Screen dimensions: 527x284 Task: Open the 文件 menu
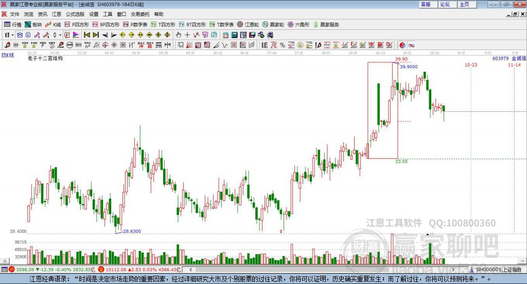14,14
